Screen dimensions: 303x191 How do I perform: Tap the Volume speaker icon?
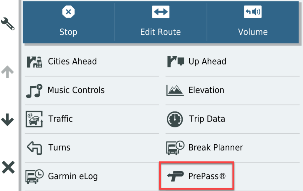point(253,12)
